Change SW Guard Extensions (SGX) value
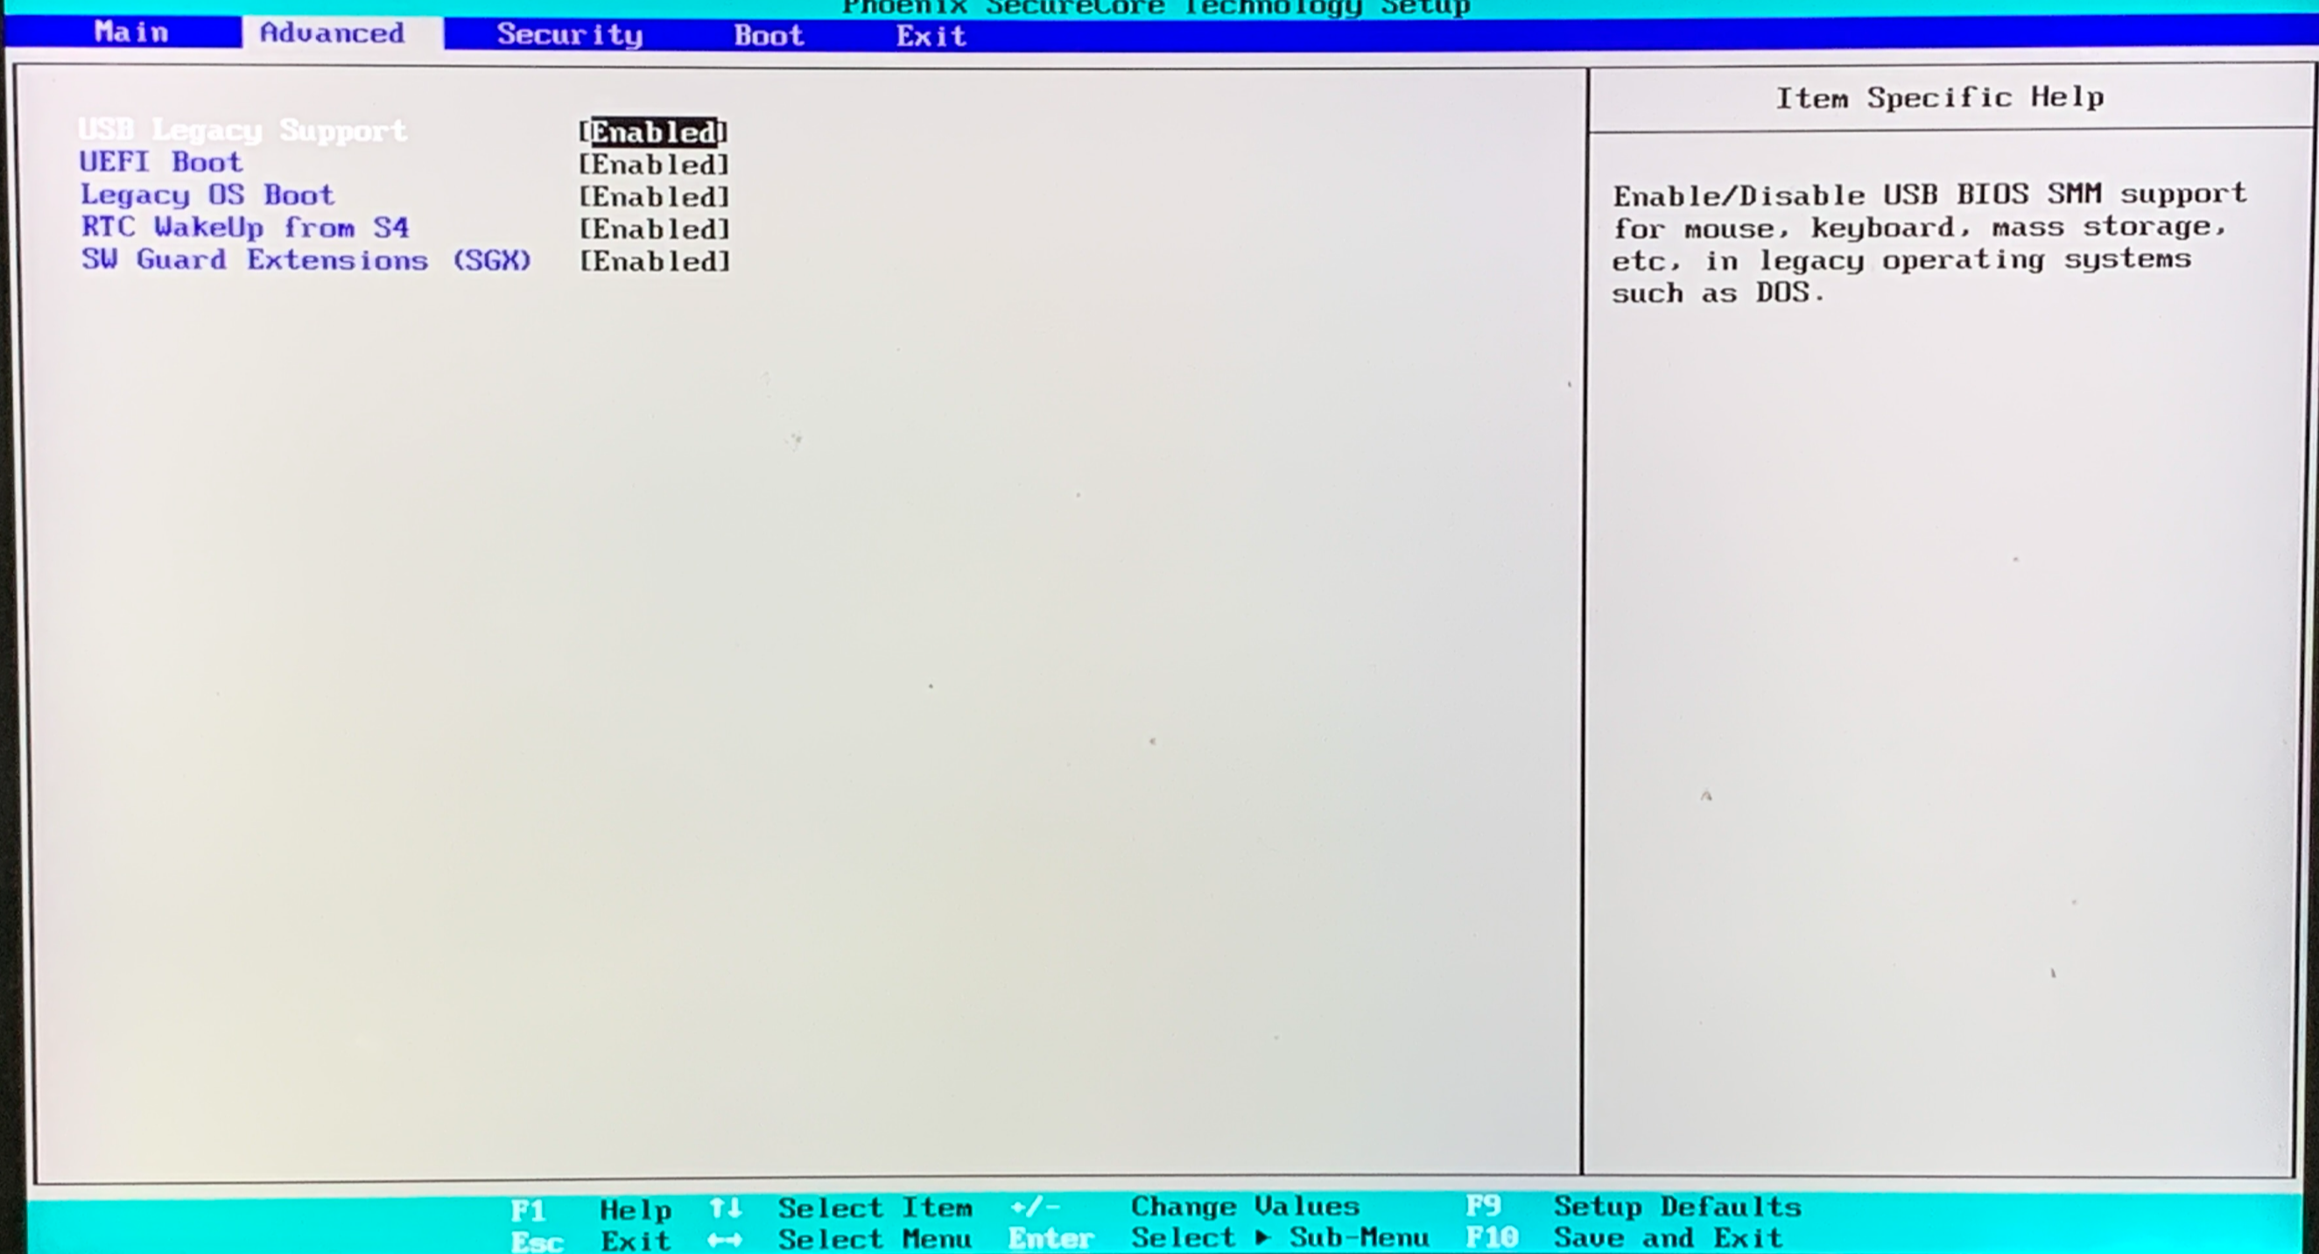The height and width of the screenshot is (1254, 2319). [654, 262]
